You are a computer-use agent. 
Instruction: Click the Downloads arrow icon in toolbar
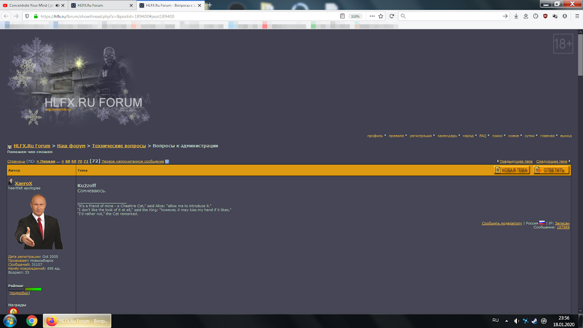click(x=516, y=16)
